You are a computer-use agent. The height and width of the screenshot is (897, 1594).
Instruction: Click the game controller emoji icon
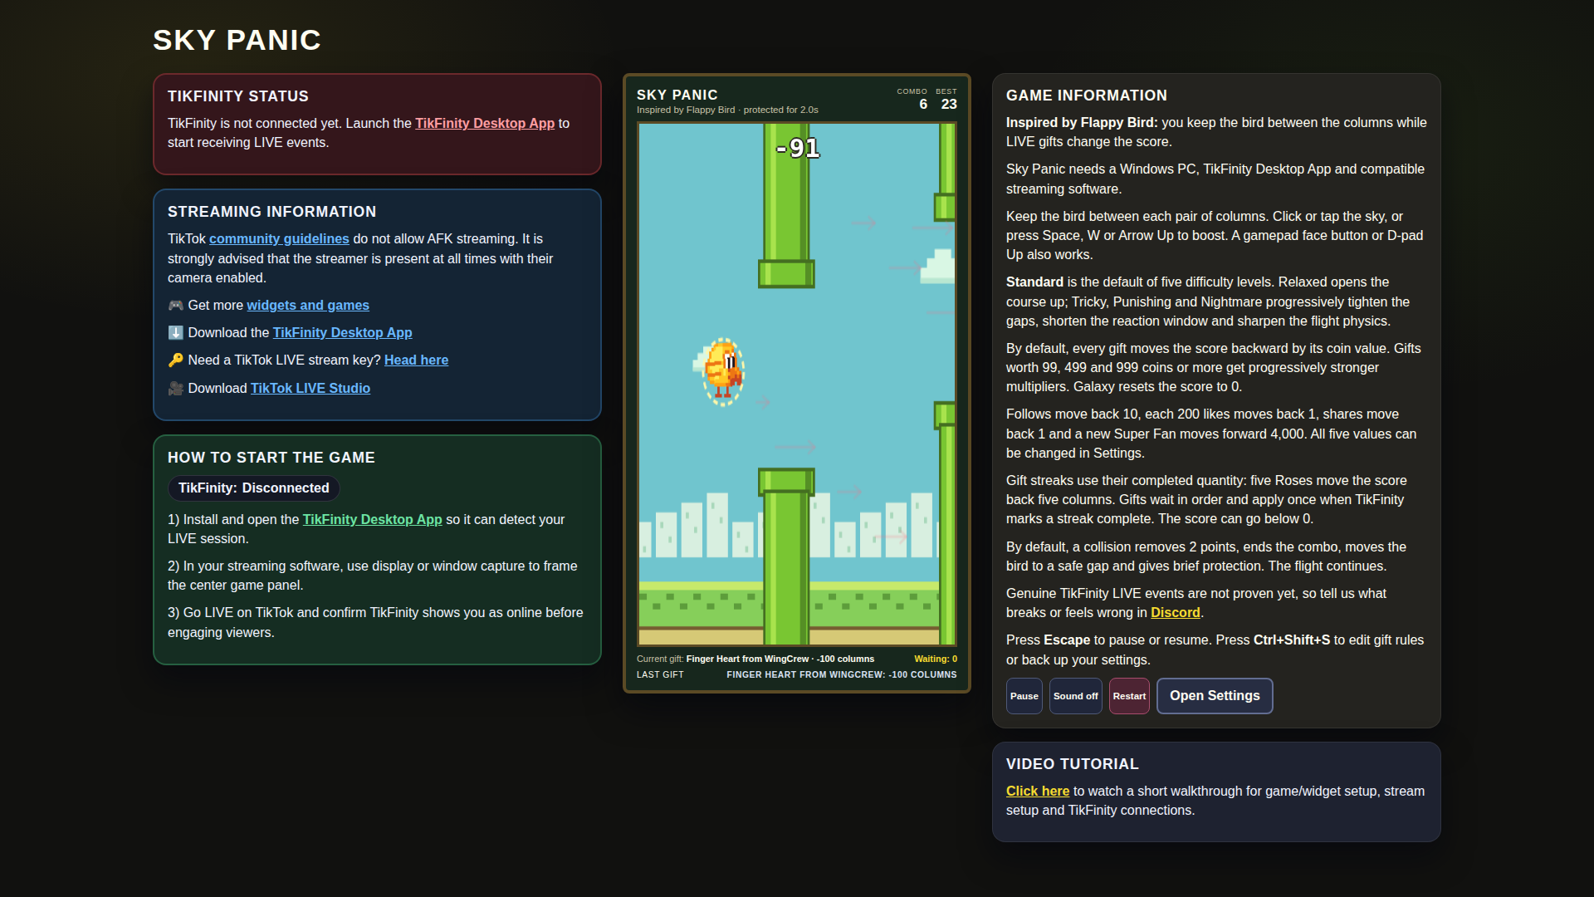pos(175,305)
